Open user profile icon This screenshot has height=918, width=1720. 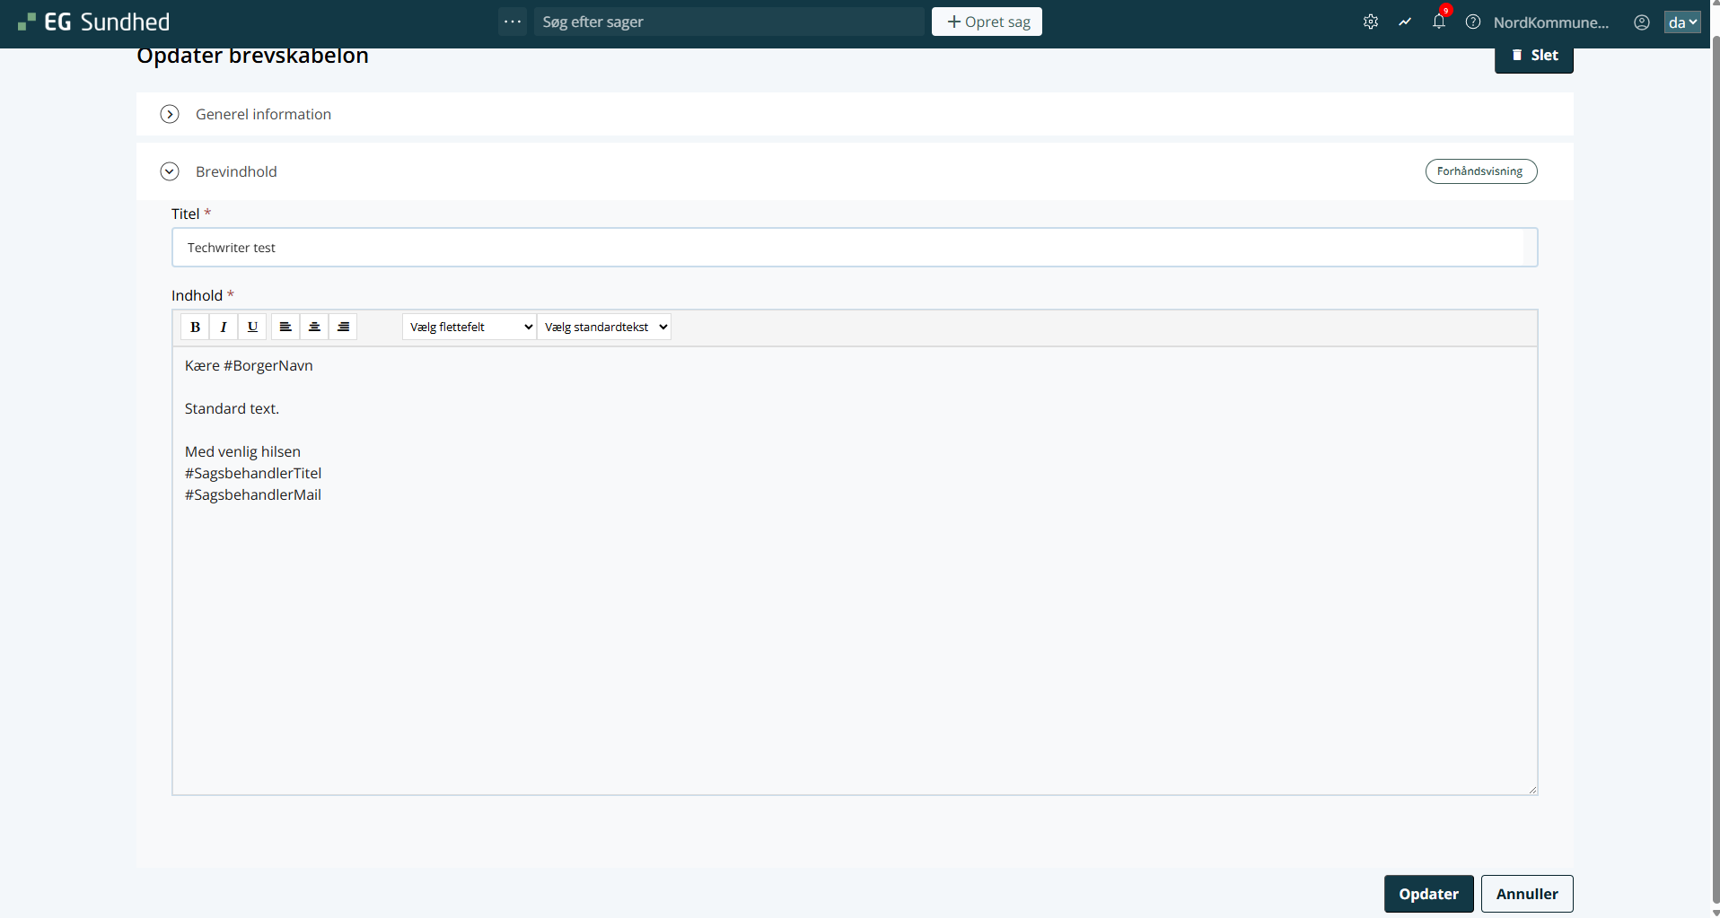pyautogui.click(x=1642, y=22)
